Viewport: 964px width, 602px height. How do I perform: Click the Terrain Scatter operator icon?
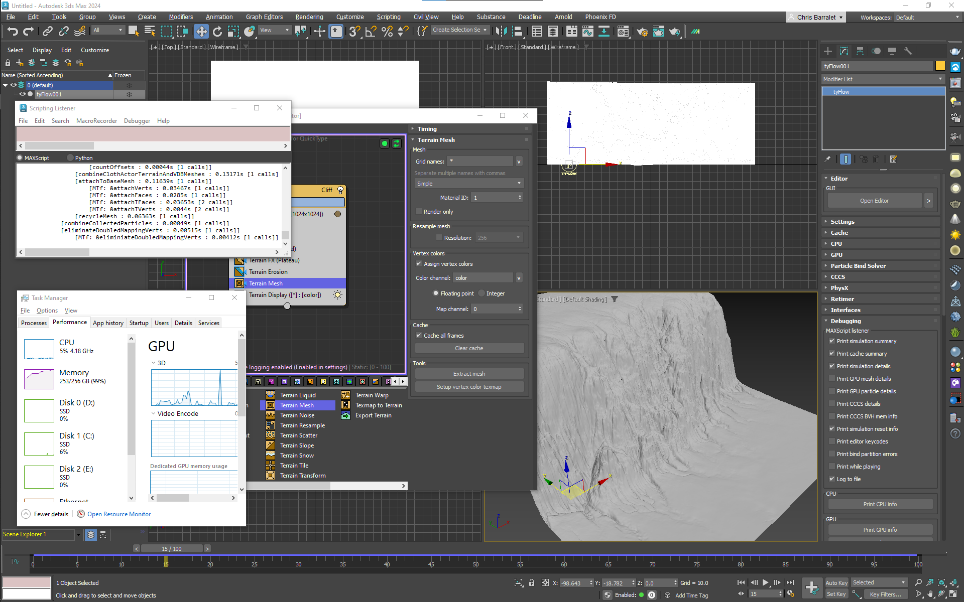coord(270,435)
